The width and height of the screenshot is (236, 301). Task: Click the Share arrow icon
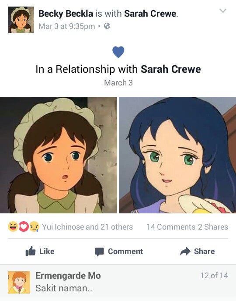(x=185, y=251)
